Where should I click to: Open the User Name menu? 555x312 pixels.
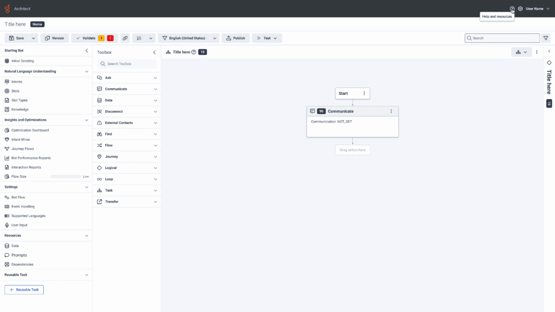coord(535,9)
